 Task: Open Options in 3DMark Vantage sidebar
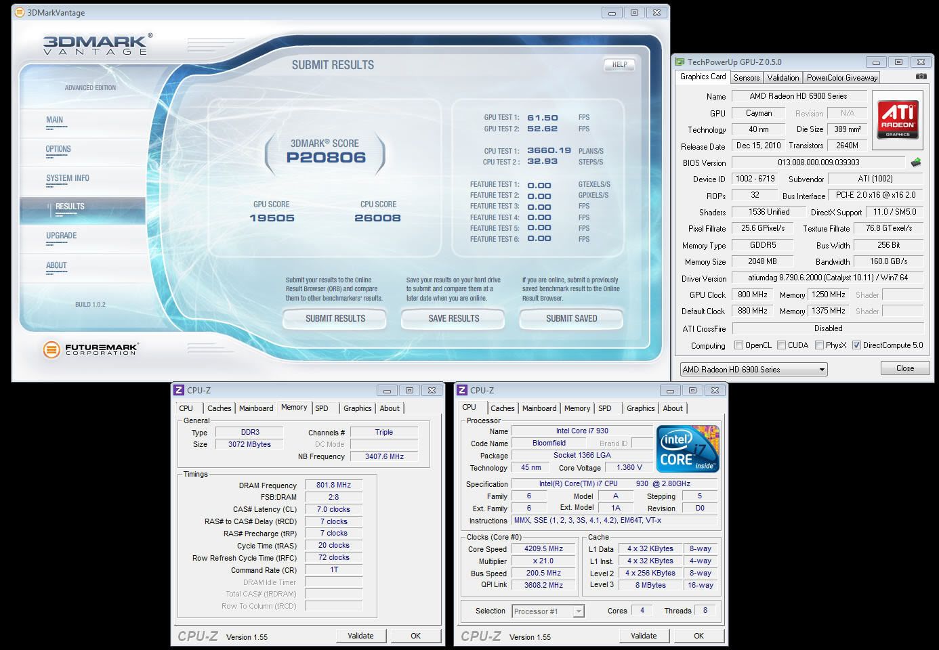click(x=58, y=149)
